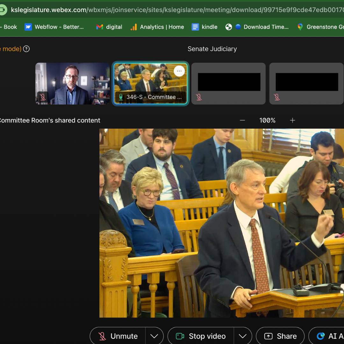Click the camera icon in address bar
This screenshot has height=344, width=344.
point(3,10)
